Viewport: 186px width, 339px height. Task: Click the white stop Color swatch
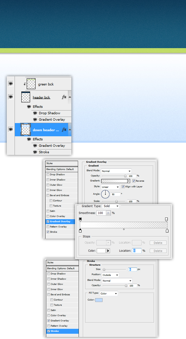101,251
